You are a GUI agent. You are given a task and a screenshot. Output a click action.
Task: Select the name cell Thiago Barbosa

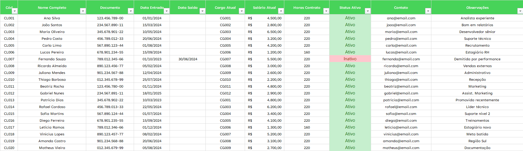(x=52, y=80)
